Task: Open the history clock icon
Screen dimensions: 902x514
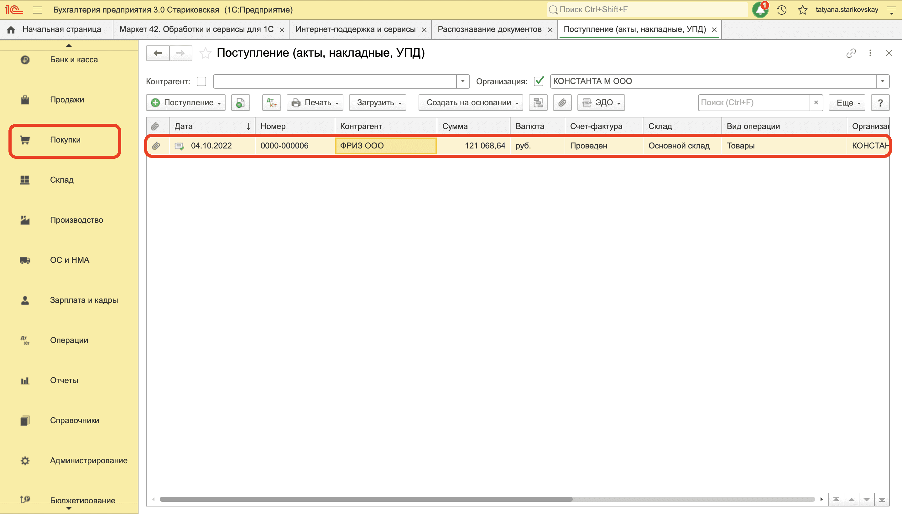Action: (x=781, y=10)
